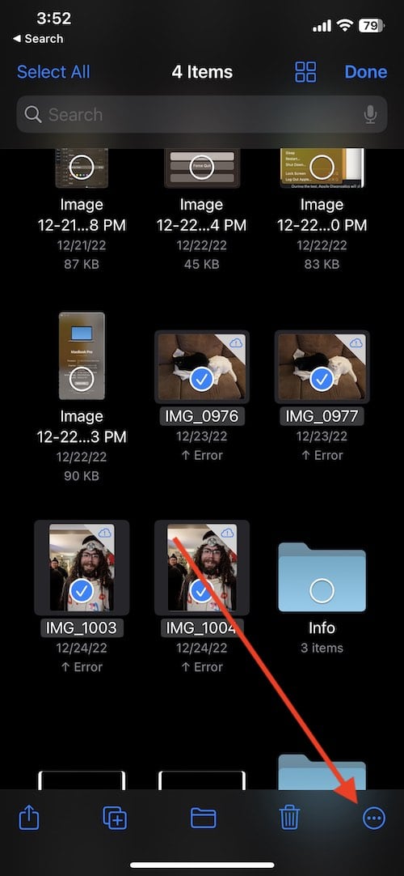Select the Image 12-22...4 PM circle
The image size is (404, 876).
click(x=201, y=167)
